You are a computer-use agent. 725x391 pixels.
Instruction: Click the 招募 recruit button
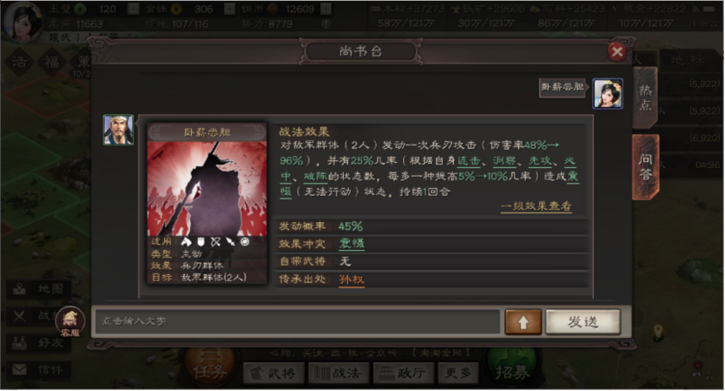(x=512, y=370)
